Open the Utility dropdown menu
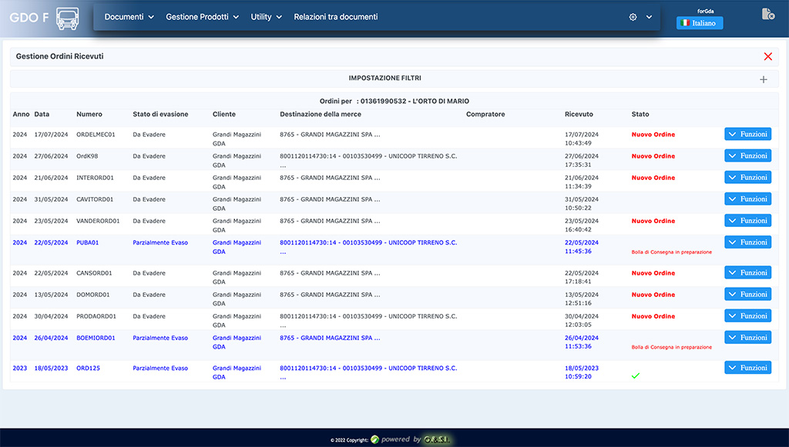789x447 pixels. pos(266,17)
